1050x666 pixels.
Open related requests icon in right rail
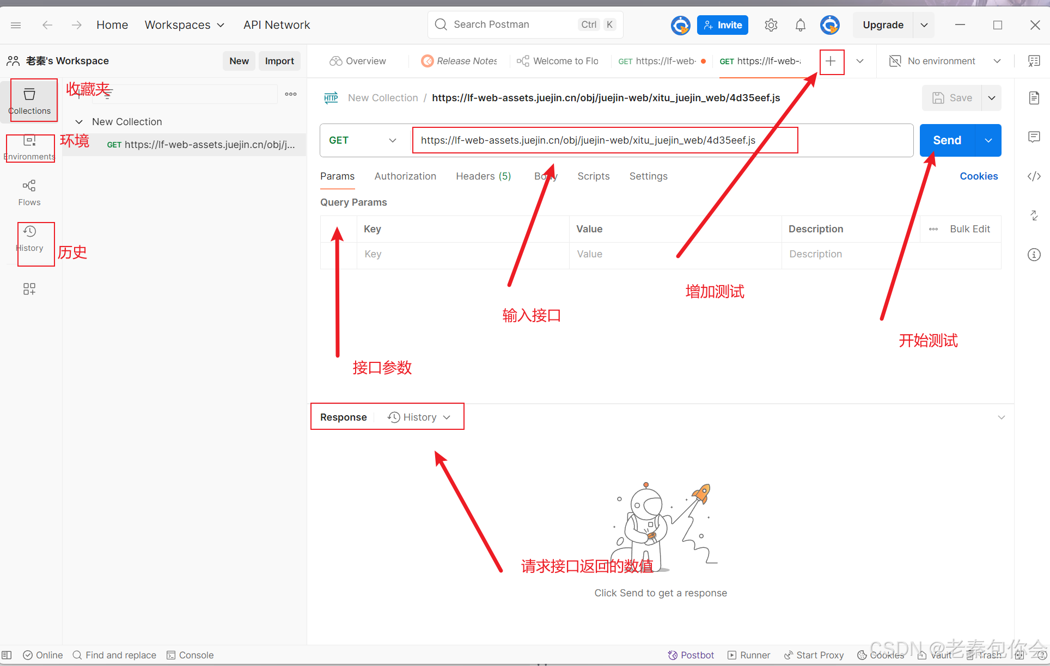[1034, 215]
